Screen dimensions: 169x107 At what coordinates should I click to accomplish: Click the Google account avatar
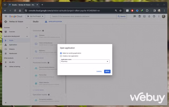(163, 16)
